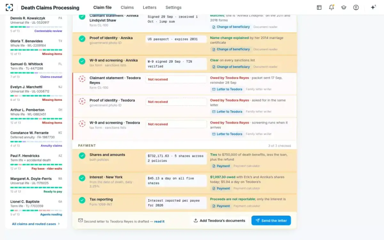Select Margaret A. Doyle-Ferris claim
The width and height of the screenshot is (384, 240).
(x=36, y=185)
